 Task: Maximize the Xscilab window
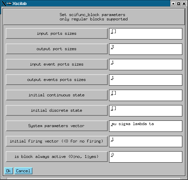pyautogui.click(x=179, y=4)
